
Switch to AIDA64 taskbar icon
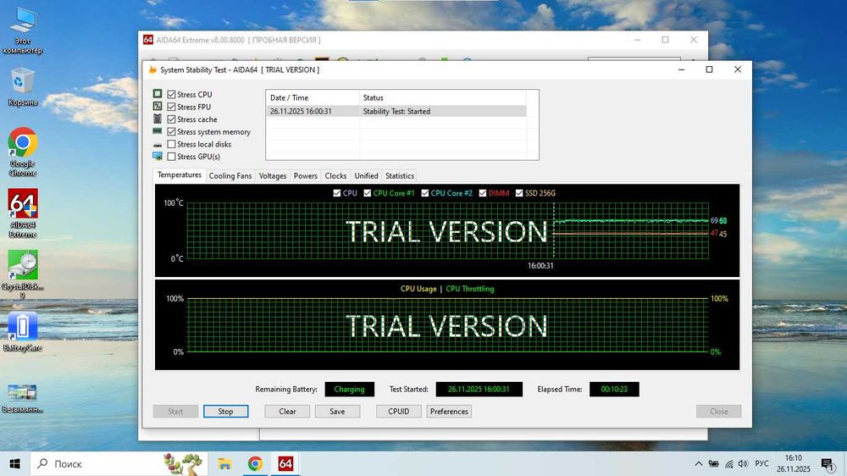click(x=285, y=463)
